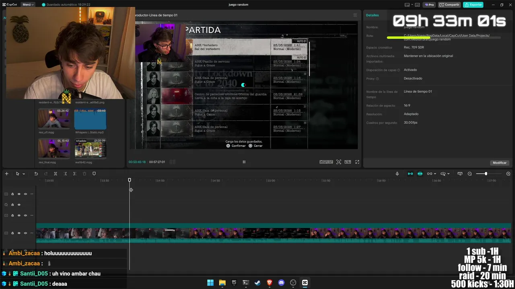Lock the effects track row
The height and width of the screenshot is (289, 515).
[12, 205]
